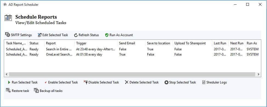
Task: Click the Schedule Reports calendar icon
Action: pos(8,18)
